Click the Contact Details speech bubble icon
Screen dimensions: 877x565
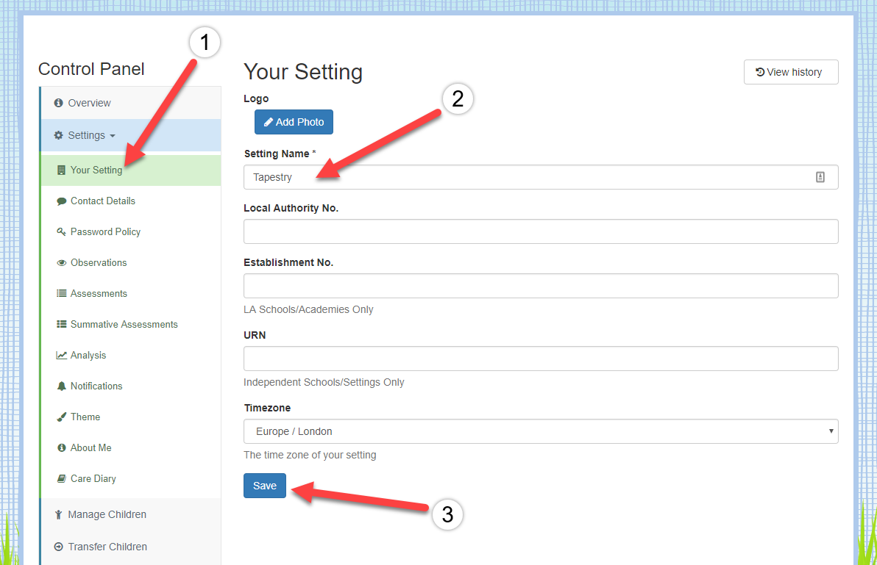pos(62,201)
